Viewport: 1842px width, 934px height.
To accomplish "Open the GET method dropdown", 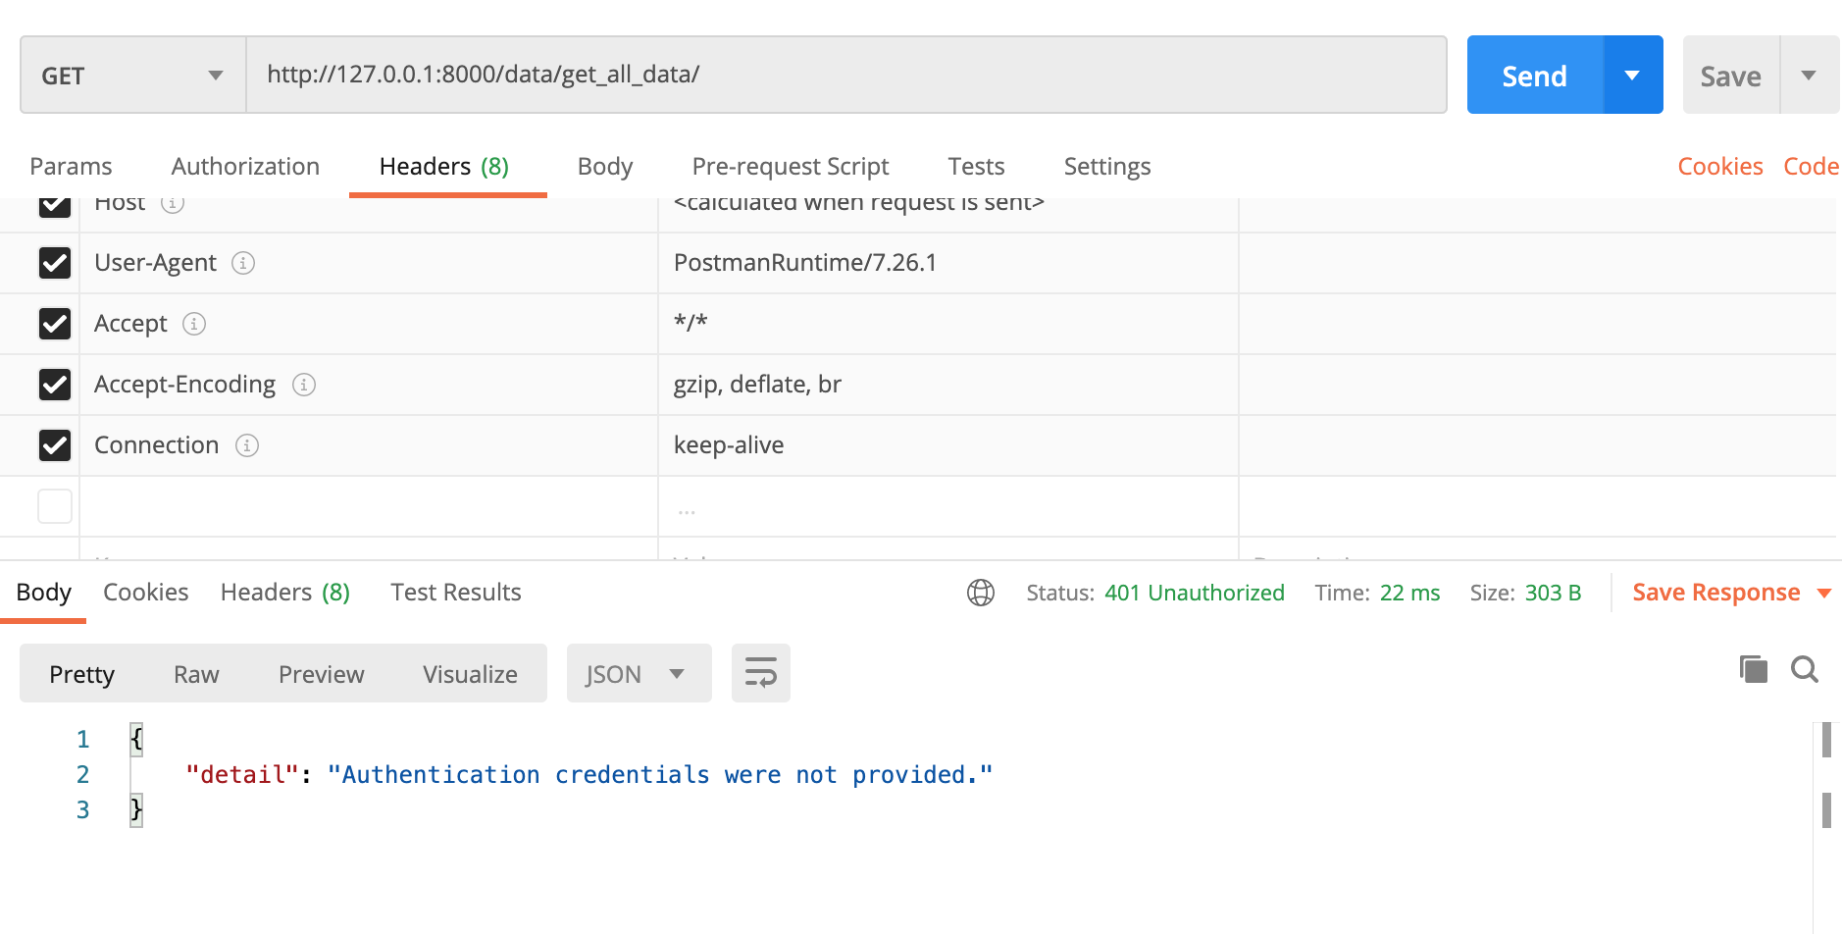I will coord(132,76).
